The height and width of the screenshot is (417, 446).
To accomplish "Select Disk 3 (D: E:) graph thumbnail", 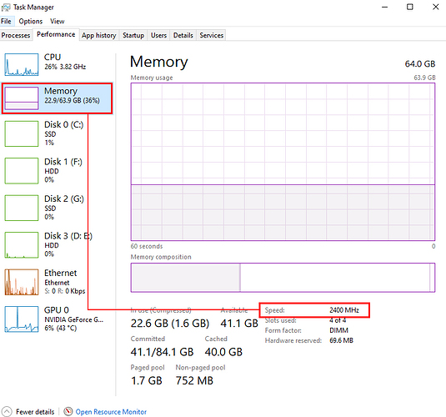I will coord(22,245).
